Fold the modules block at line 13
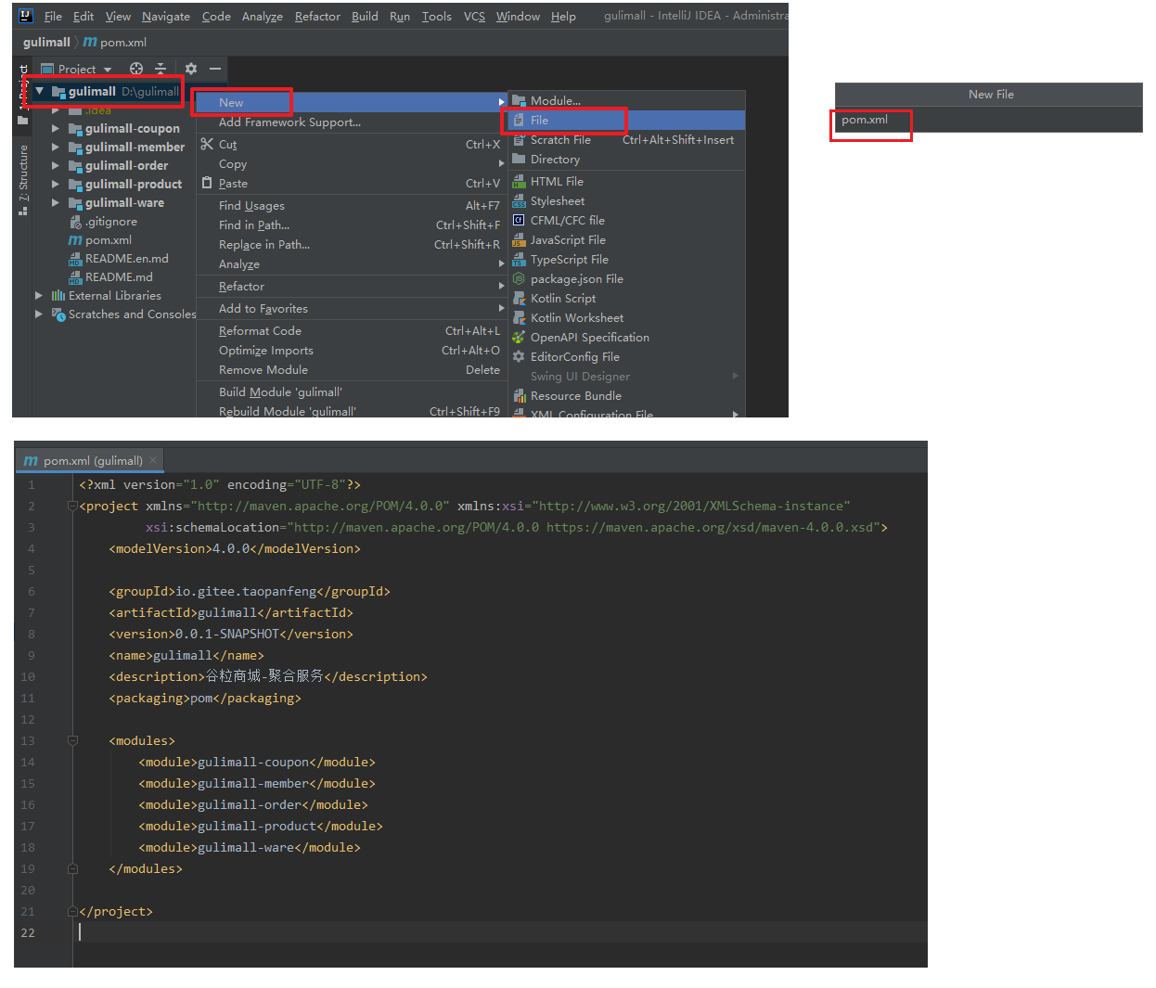Screen dimensions: 1156x988 click(72, 741)
